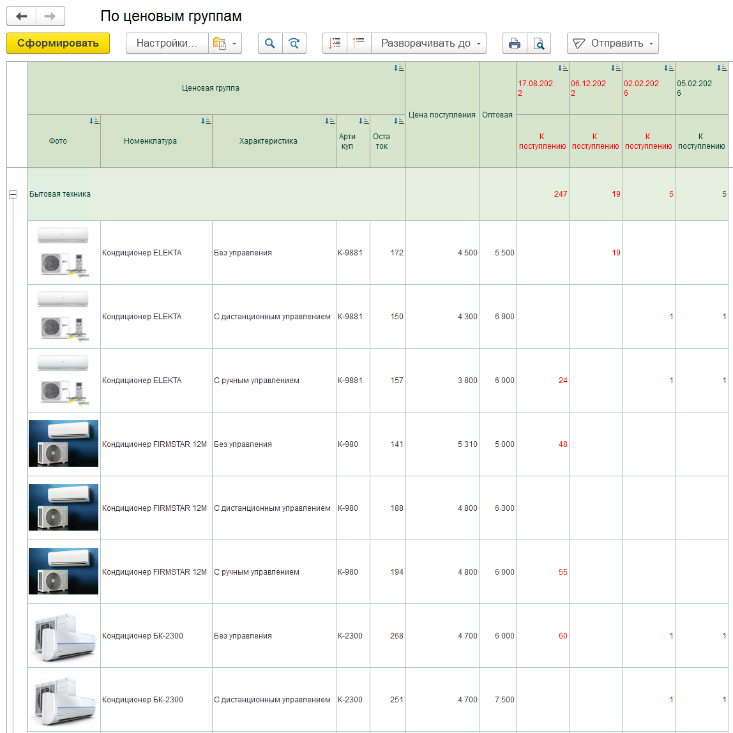Open print preview icon
The height and width of the screenshot is (733, 733).
pyautogui.click(x=538, y=43)
